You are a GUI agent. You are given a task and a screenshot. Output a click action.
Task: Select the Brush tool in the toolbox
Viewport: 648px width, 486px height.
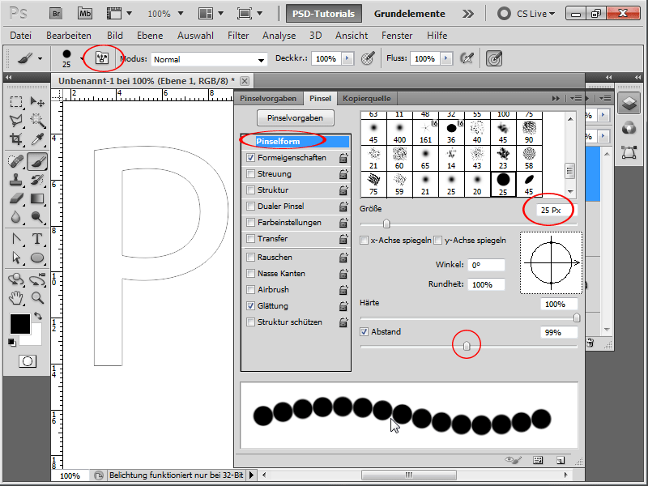tap(37, 161)
